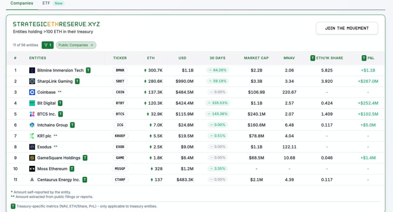Sort by 30 DAYS column header
393x212 pixels.
pyautogui.click(x=217, y=58)
